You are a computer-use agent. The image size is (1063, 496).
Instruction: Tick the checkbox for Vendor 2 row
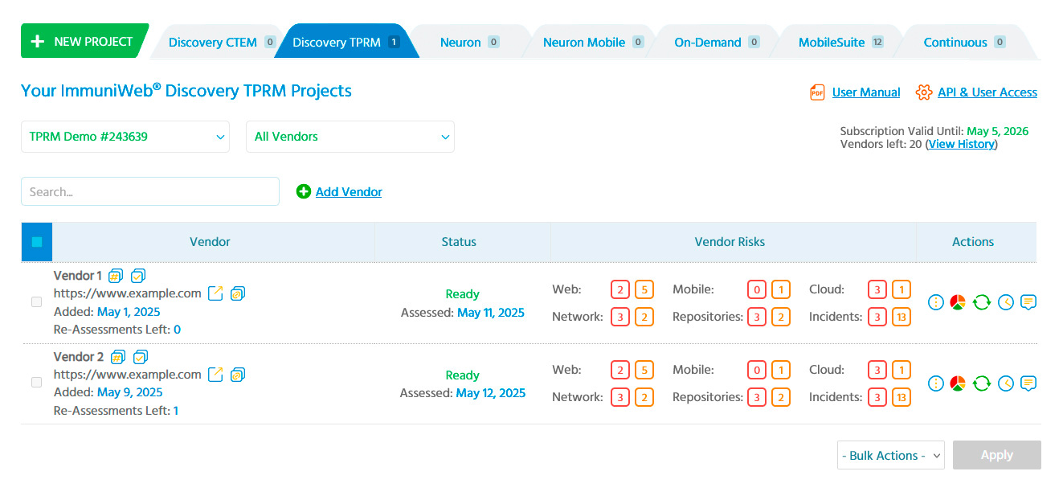(36, 383)
